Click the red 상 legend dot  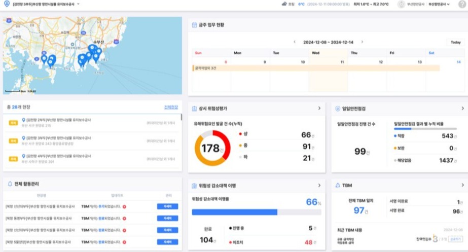click(x=240, y=134)
